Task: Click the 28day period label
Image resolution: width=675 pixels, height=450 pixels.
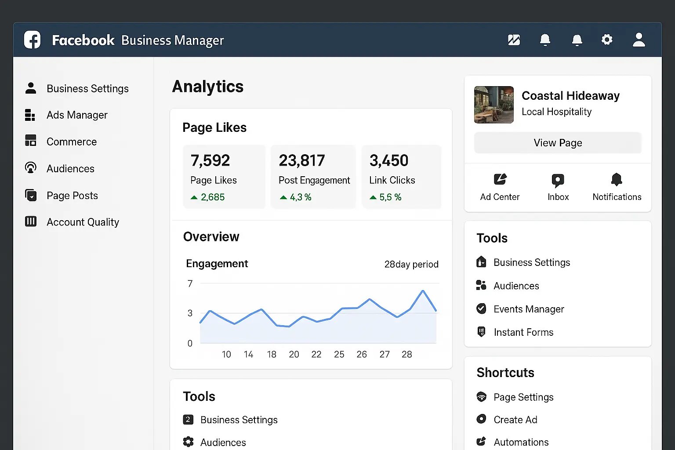Action: coord(411,264)
